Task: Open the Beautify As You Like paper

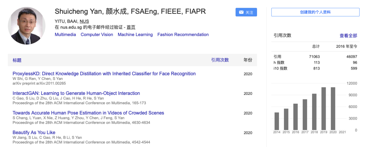Action: [34, 132]
